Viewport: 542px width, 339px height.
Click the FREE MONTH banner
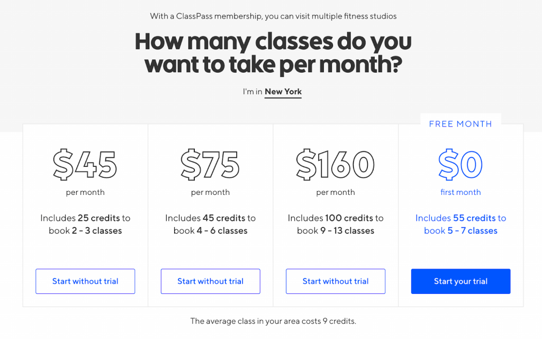tap(460, 123)
